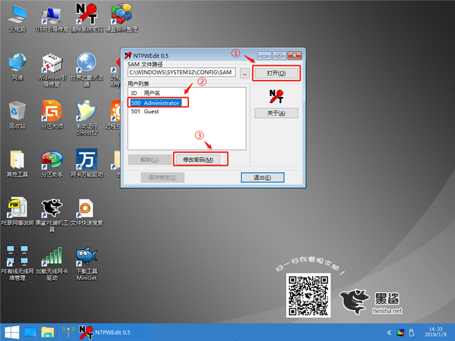
Task: Open 世界之窗浏览器 browser icon
Action: click(x=87, y=65)
